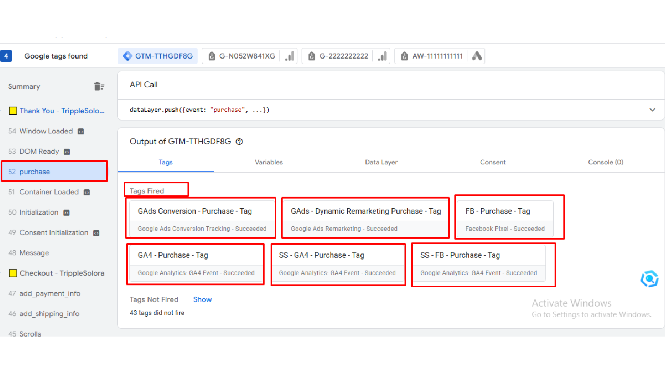
Task: Select the Checkout - TrippleSolora page entry
Action: pyautogui.click(x=62, y=273)
